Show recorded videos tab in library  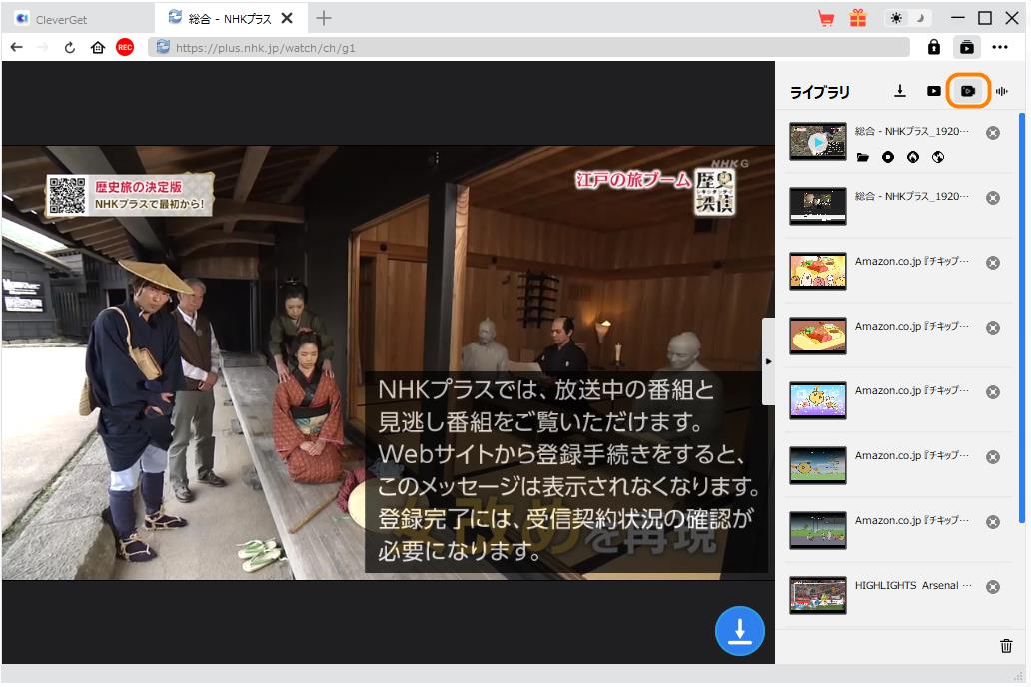click(968, 91)
